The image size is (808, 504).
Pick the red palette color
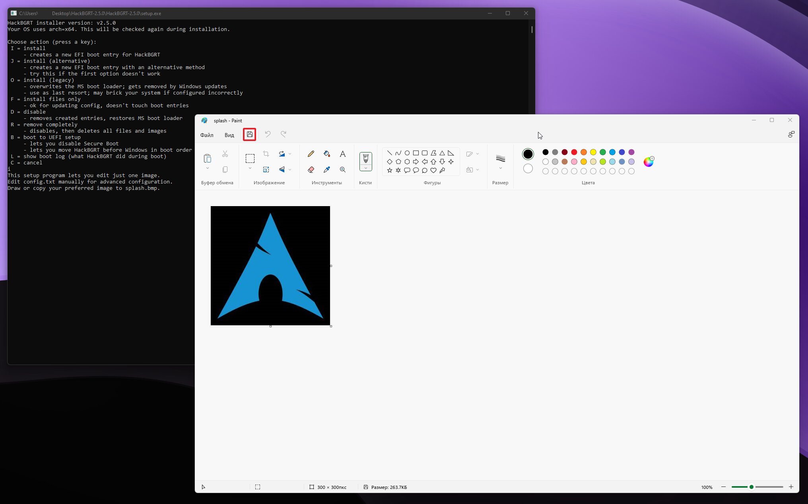tap(574, 152)
